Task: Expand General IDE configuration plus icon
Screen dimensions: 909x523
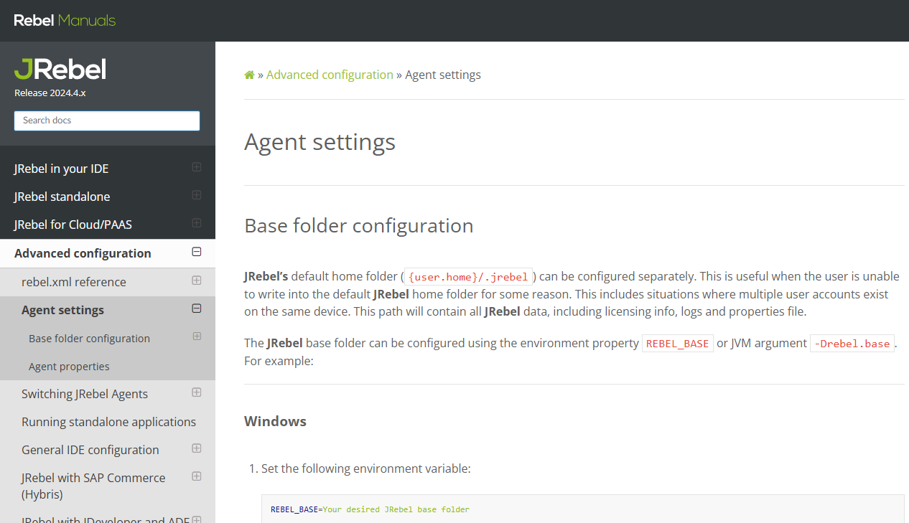Action: 196,448
